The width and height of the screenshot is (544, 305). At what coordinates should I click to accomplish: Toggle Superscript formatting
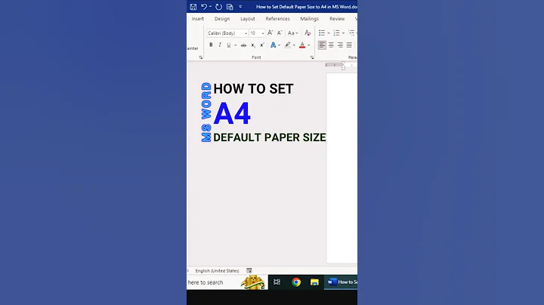point(262,45)
